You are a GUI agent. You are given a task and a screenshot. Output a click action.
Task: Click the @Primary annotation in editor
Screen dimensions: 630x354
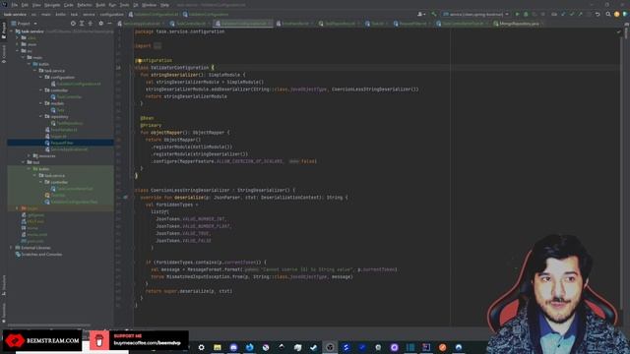tap(151, 125)
